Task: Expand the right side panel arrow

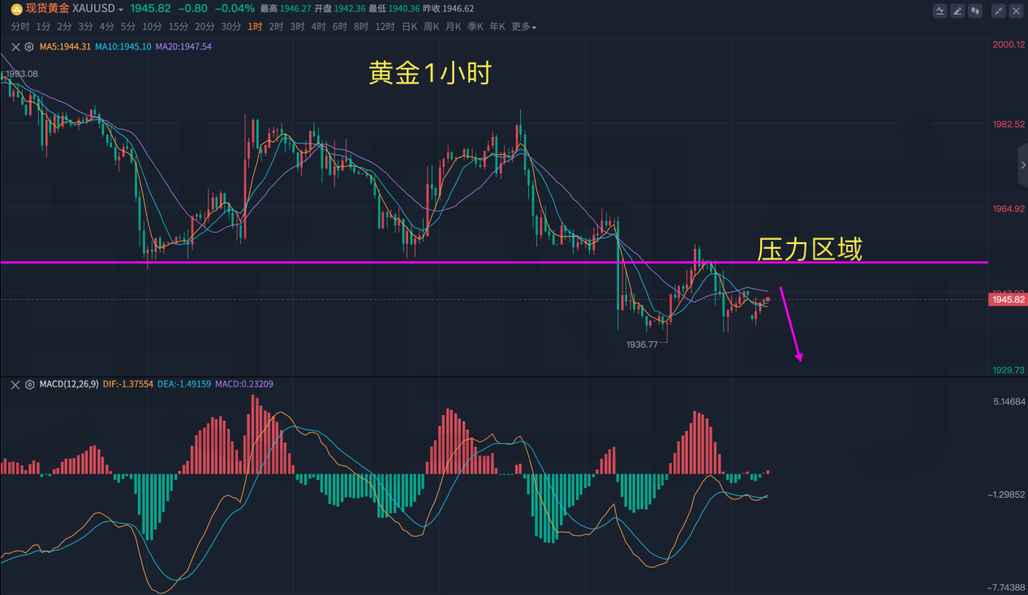Action: (1022, 165)
